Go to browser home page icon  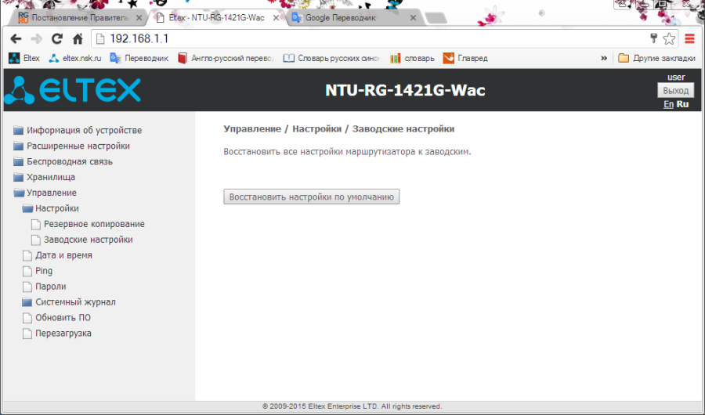78,39
